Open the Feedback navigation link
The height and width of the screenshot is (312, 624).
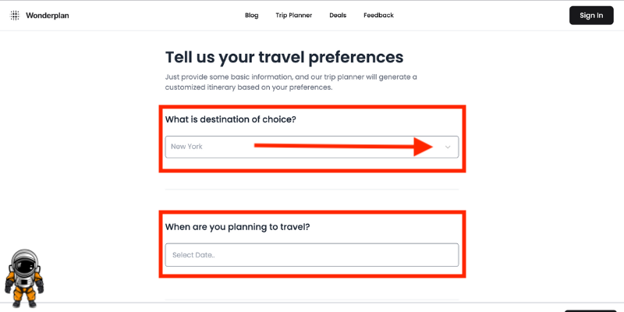[x=378, y=15]
